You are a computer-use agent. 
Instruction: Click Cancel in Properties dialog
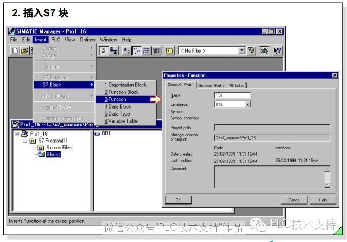(294, 200)
